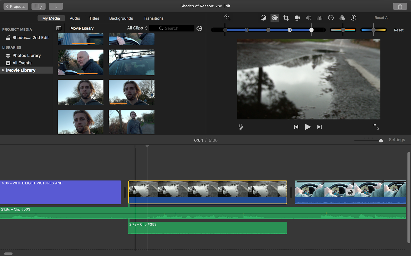Image resolution: width=411 pixels, height=256 pixels.
Task: Open the Stabilization controls
Action: pos(297,18)
